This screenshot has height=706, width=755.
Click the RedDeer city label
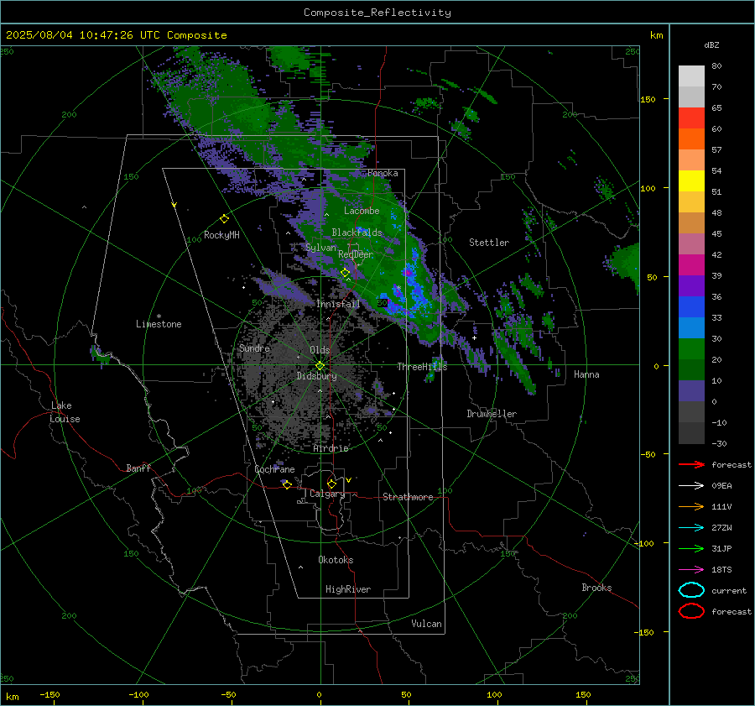point(356,254)
